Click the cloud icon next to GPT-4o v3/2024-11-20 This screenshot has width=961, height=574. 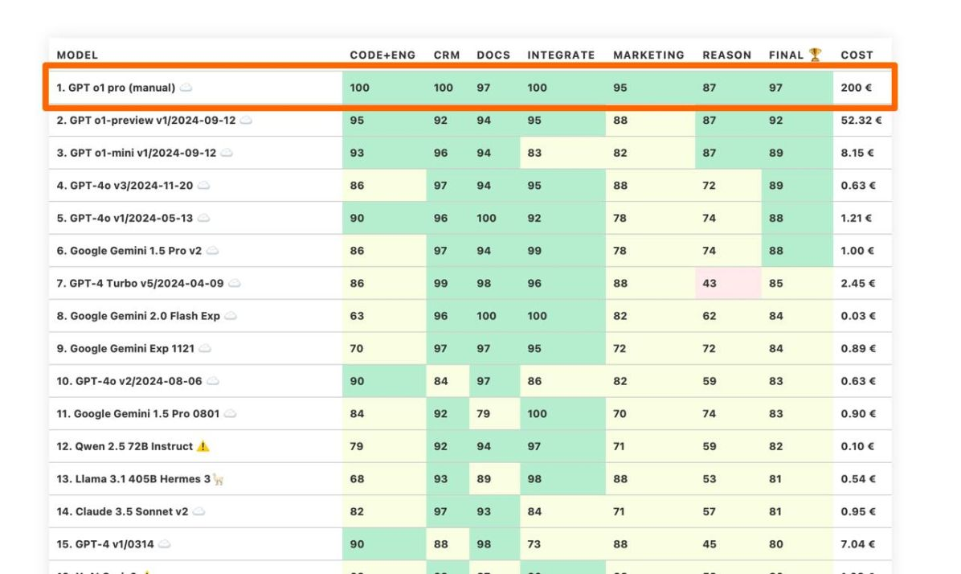(203, 185)
